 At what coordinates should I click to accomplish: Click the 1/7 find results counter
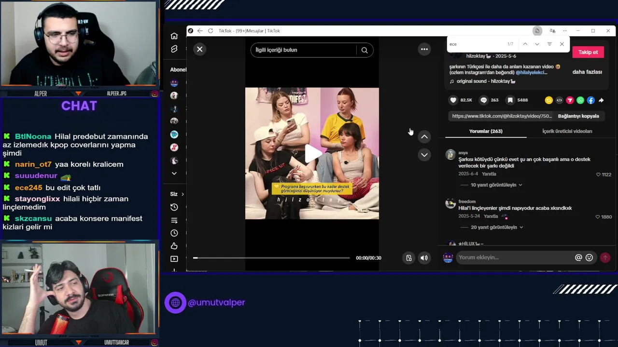click(510, 44)
